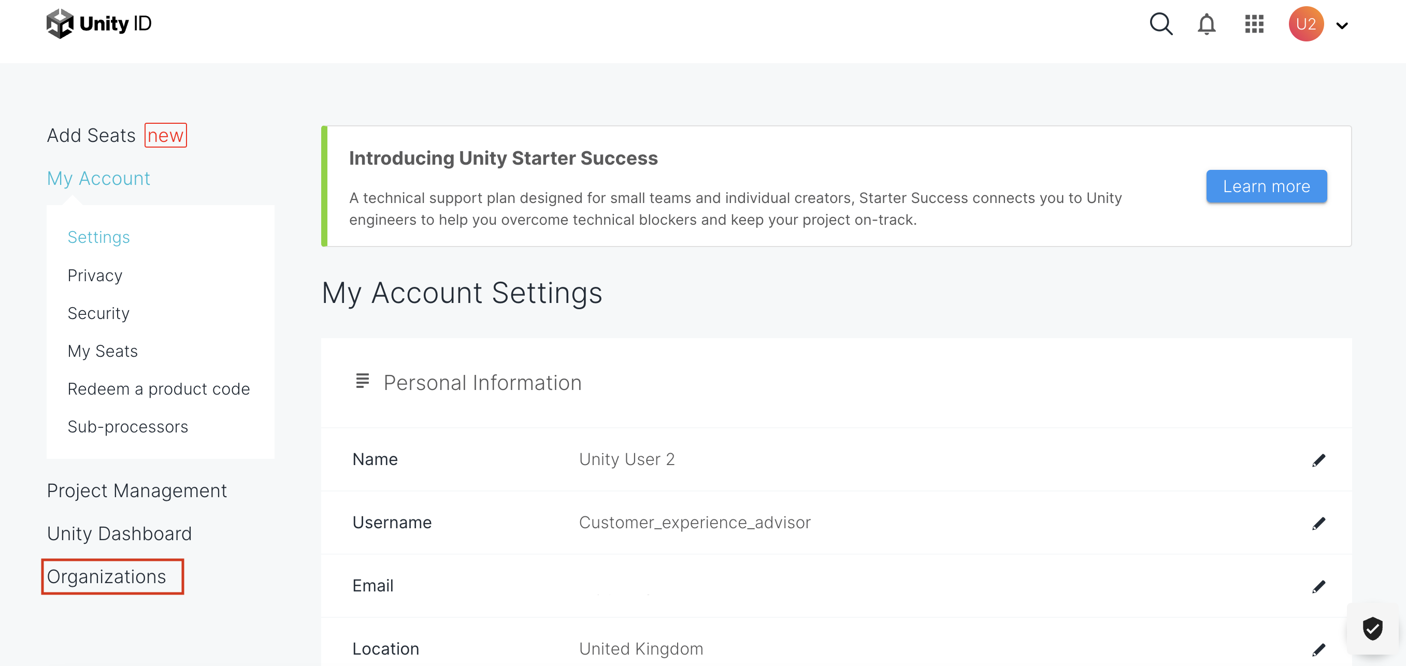Open the search icon in the top bar
This screenshot has height=666, width=1406.
coord(1161,24)
